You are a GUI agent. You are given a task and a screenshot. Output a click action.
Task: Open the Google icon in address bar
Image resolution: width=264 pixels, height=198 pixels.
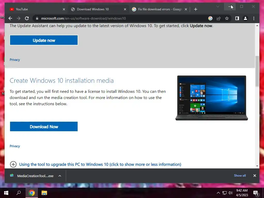click(210, 18)
